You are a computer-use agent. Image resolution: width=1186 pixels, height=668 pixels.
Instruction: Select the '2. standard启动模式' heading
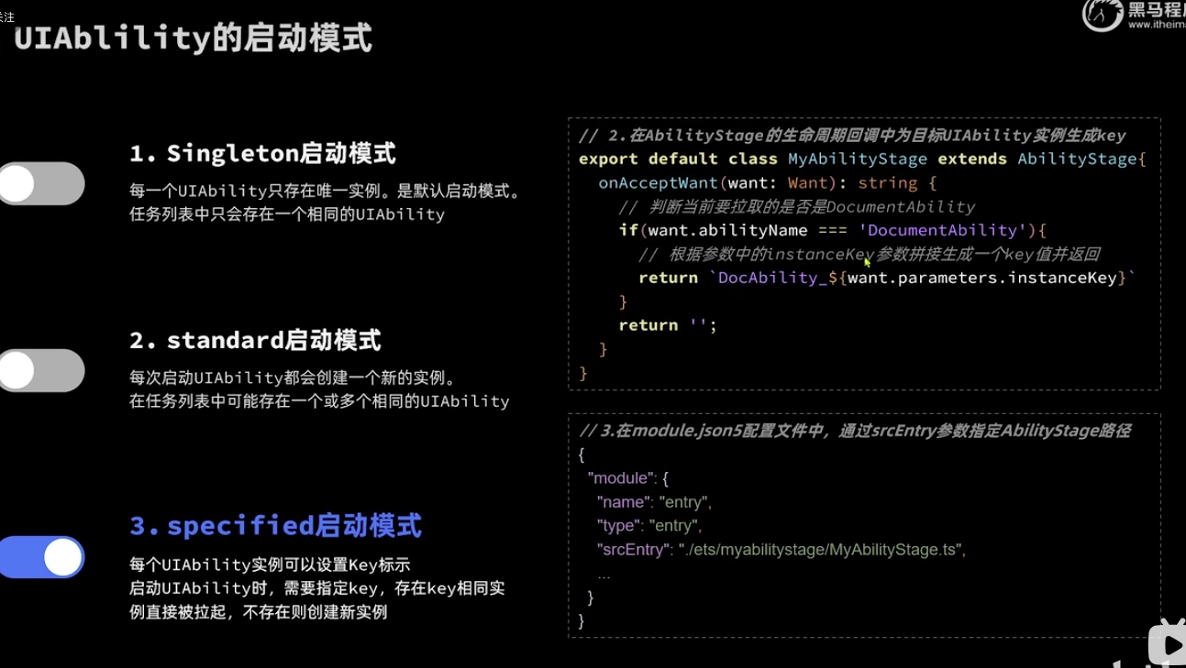(x=255, y=341)
